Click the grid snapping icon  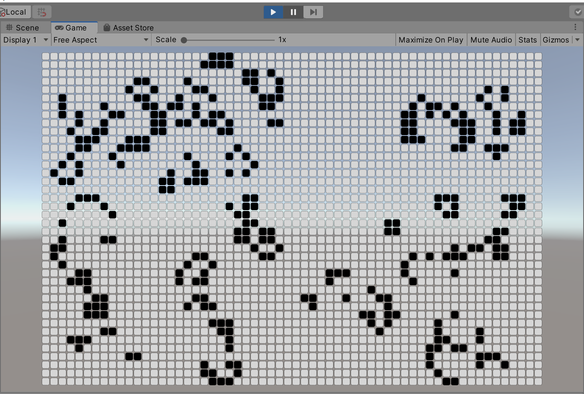(42, 12)
